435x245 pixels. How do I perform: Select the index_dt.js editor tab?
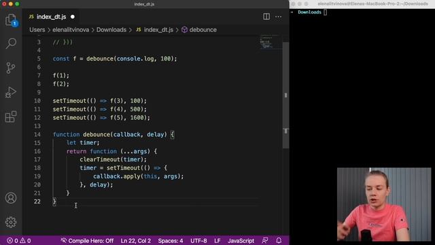coord(52,17)
